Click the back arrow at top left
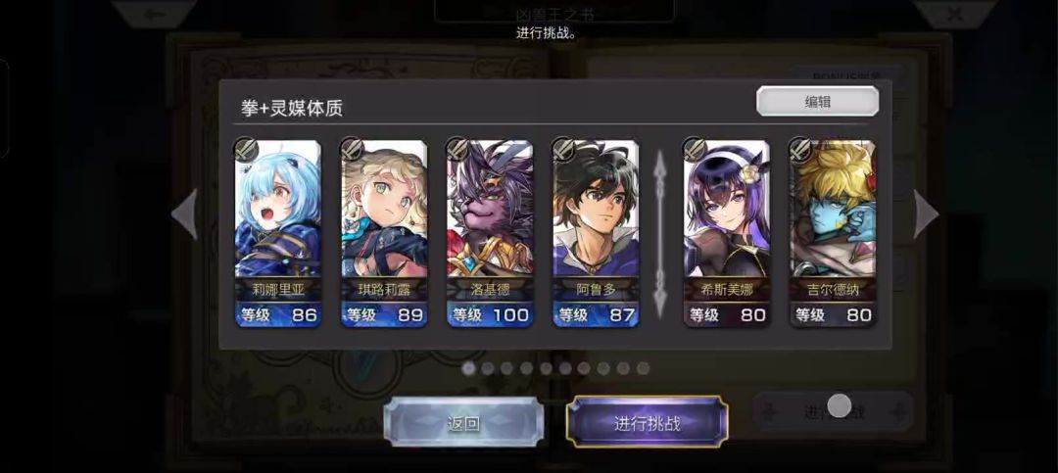Image resolution: width=1058 pixels, height=473 pixels. pos(153,14)
